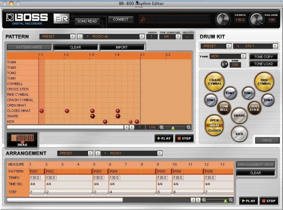Select pattern P003 in arrangement

(100, 171)
